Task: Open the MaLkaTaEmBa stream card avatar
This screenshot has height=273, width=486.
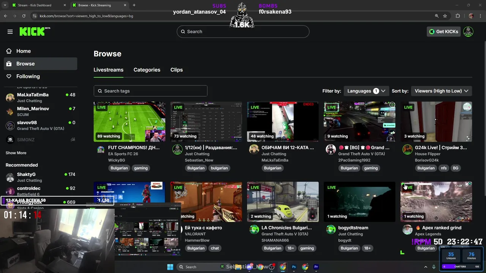Action: click(254, 149)
